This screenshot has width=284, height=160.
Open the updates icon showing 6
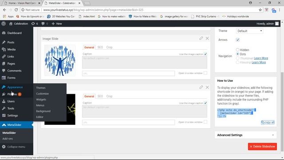coord(35,24)
